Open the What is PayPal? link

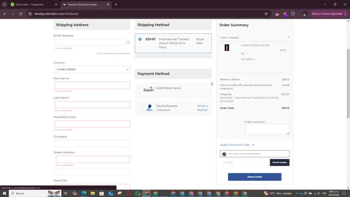(202, 108)
